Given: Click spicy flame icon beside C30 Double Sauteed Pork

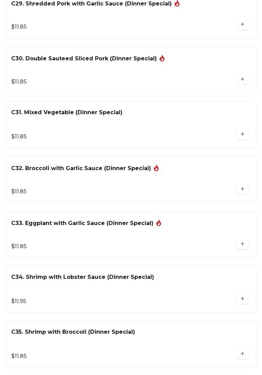Looking at the screenshot, I should tap(162, 58).
